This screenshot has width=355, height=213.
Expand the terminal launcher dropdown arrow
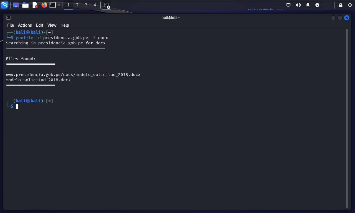pos(59,5)
